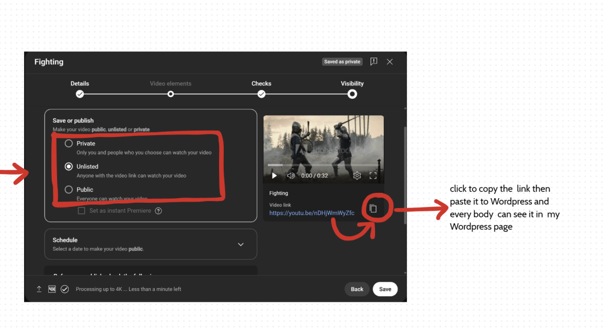Jump to the Video elements step
This screenshot has height=328, width=603.
[170, 94]
